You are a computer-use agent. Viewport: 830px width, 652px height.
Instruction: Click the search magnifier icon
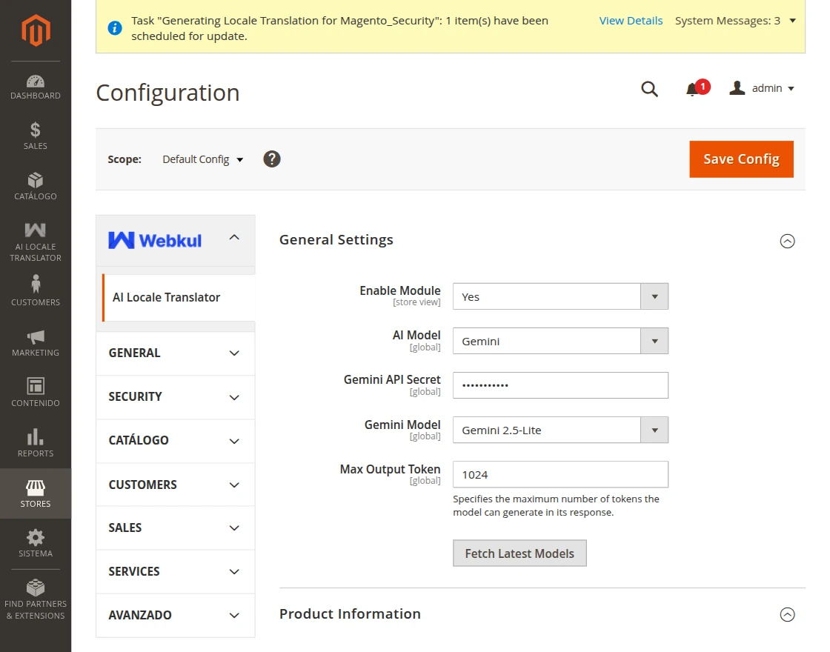[649, 89]
